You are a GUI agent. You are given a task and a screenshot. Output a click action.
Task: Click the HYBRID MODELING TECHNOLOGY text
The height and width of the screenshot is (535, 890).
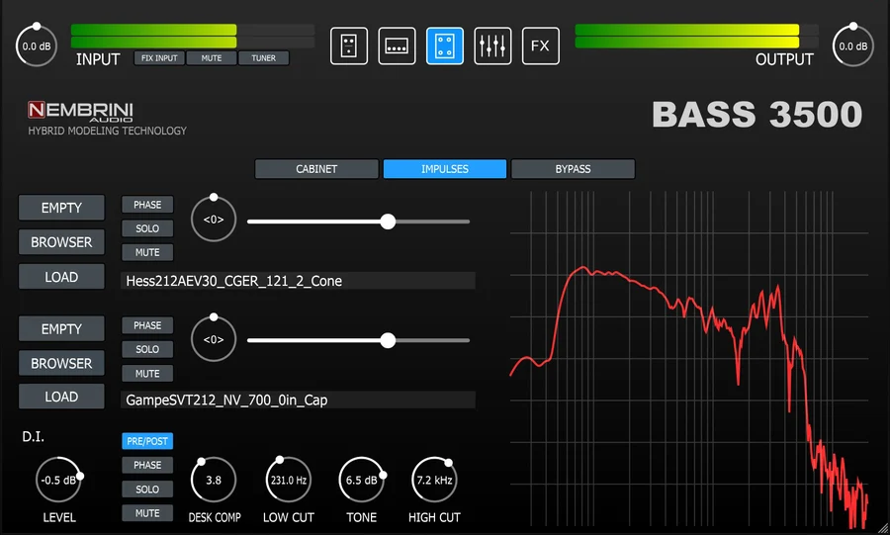pos(107,132)
